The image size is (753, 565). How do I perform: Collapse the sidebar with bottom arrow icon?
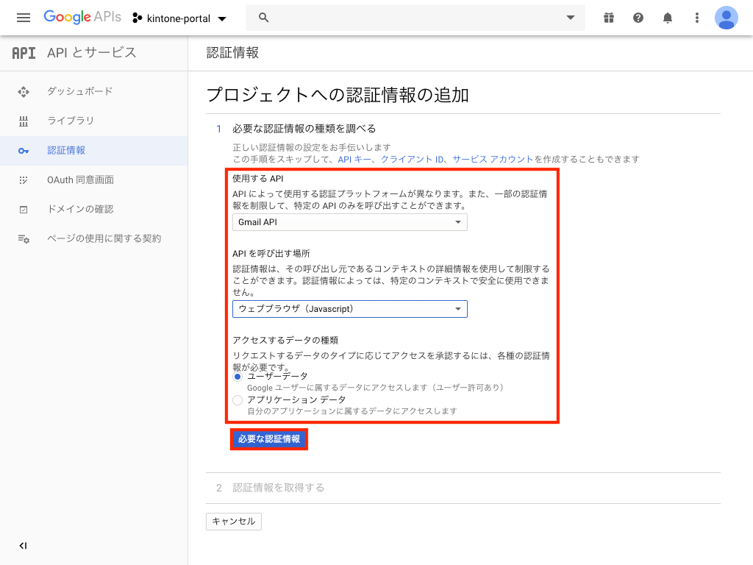point(23,545)
